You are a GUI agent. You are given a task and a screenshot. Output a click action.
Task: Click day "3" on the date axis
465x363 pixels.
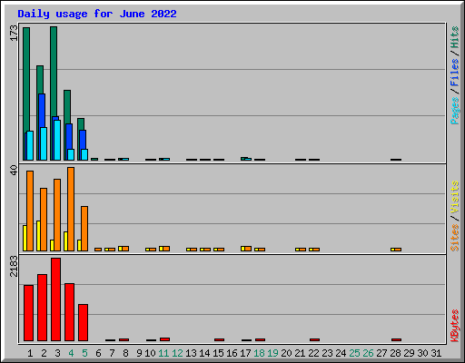(x=57, y=353)
